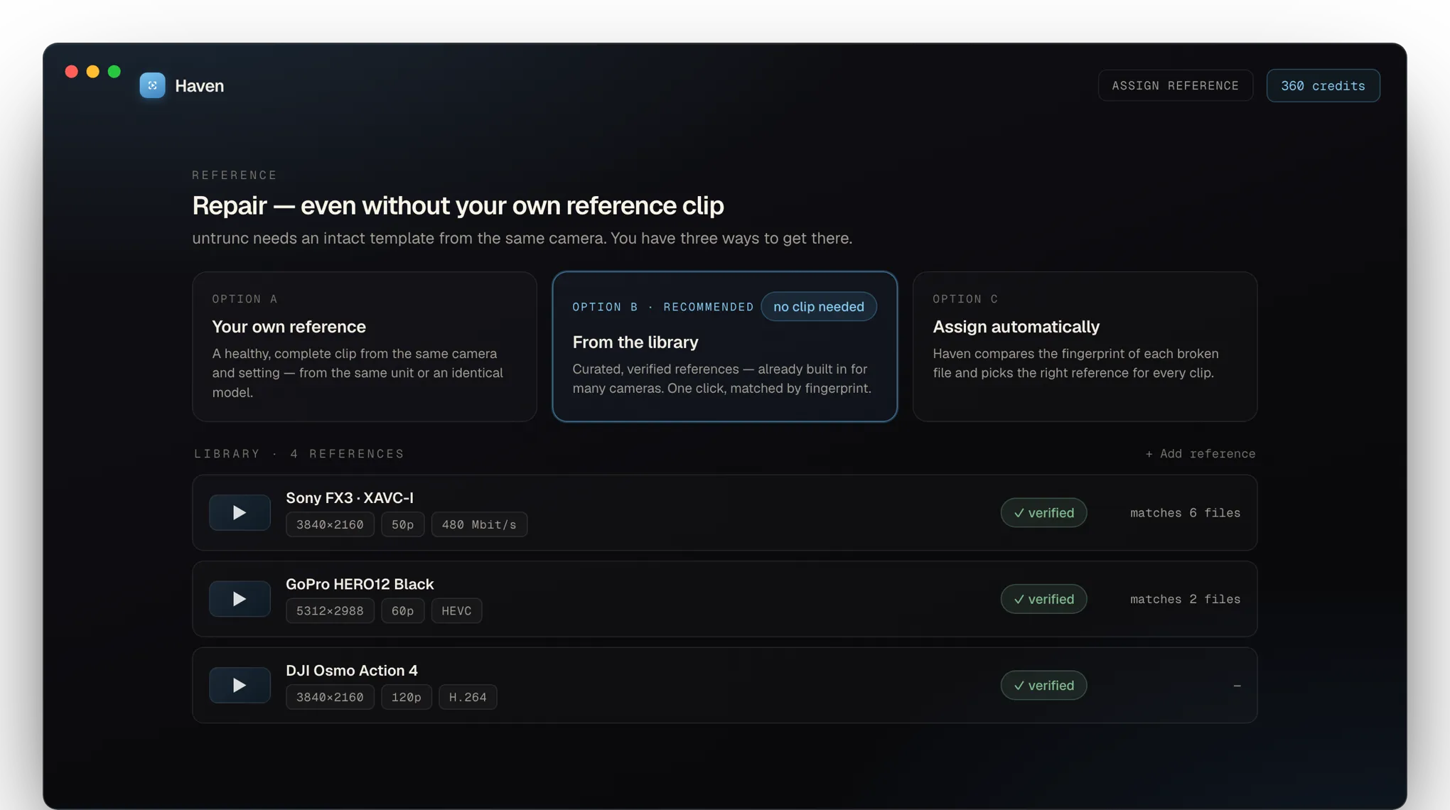This screenshot has width=1450, height=810.
Task: Click the Assign Reference button
Action: point(1175,85)
